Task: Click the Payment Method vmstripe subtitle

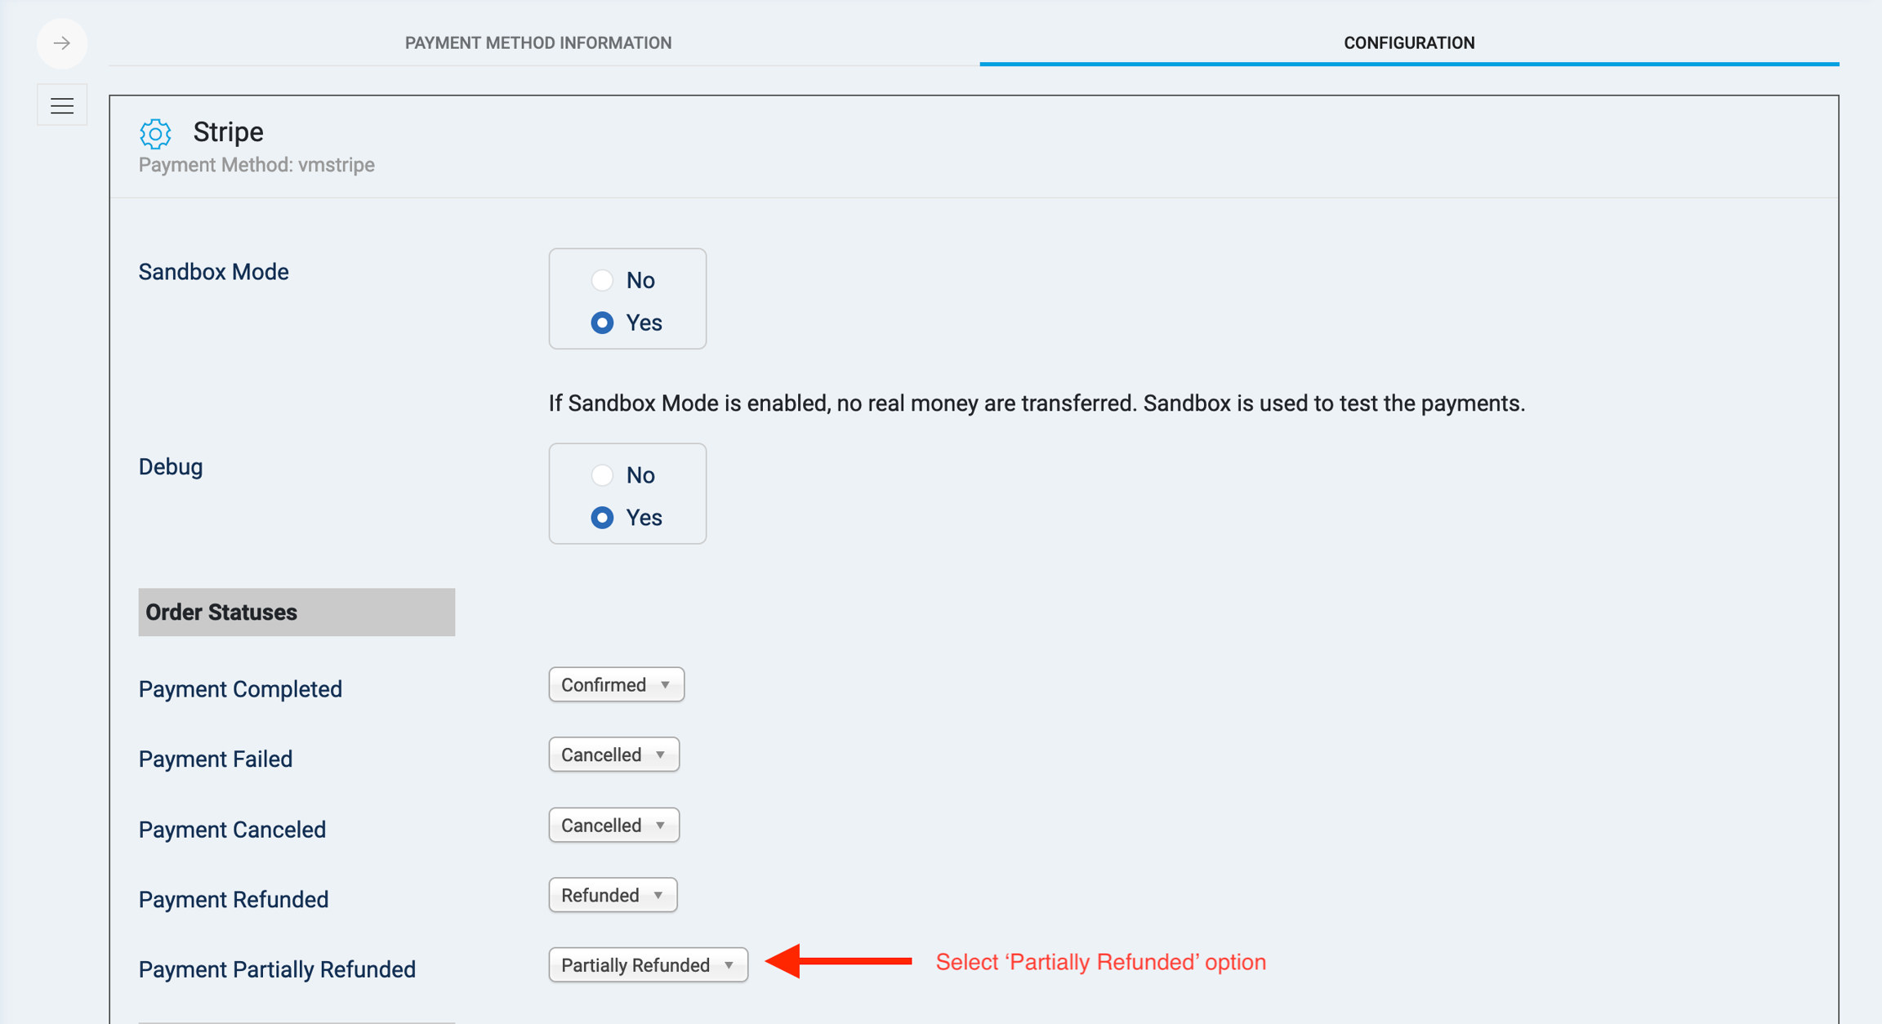Action: 256,165
